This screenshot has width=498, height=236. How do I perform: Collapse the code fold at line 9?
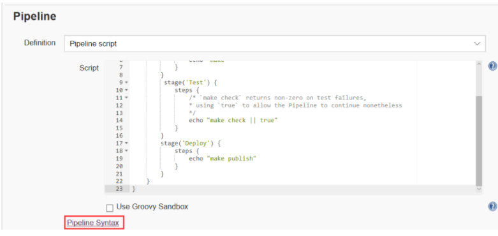(x=126, y=82)
